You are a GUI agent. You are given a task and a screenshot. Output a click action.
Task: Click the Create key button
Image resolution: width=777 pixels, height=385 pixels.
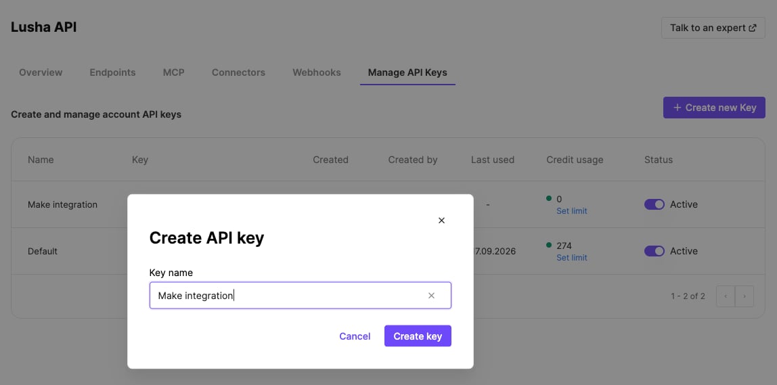pyautogui.click(x=418, y=336)
